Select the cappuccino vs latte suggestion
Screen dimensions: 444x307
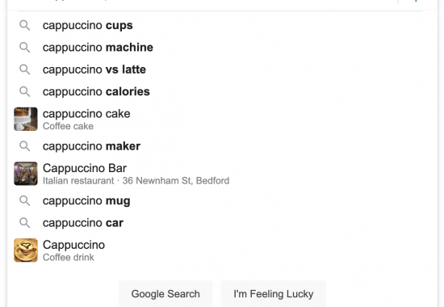pyautogui.click(x=94, y=69)
